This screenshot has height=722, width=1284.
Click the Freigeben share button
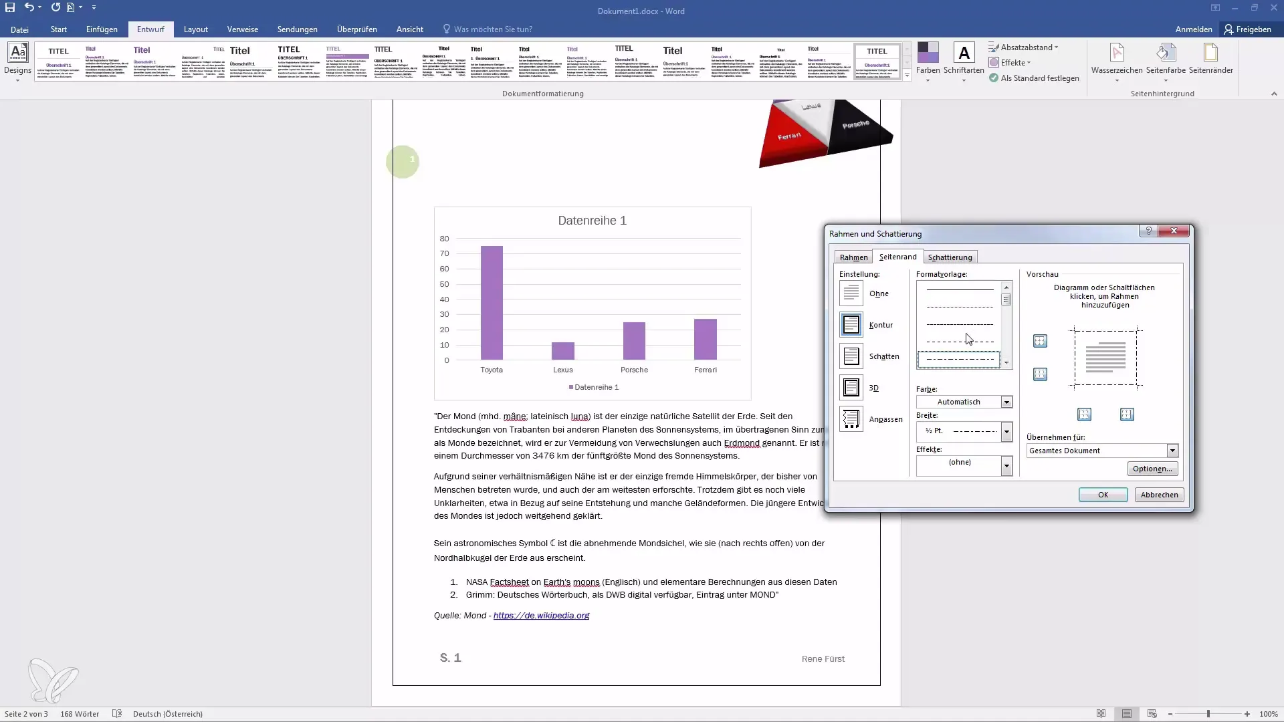pyautogui.click(x=1248, y=29)
